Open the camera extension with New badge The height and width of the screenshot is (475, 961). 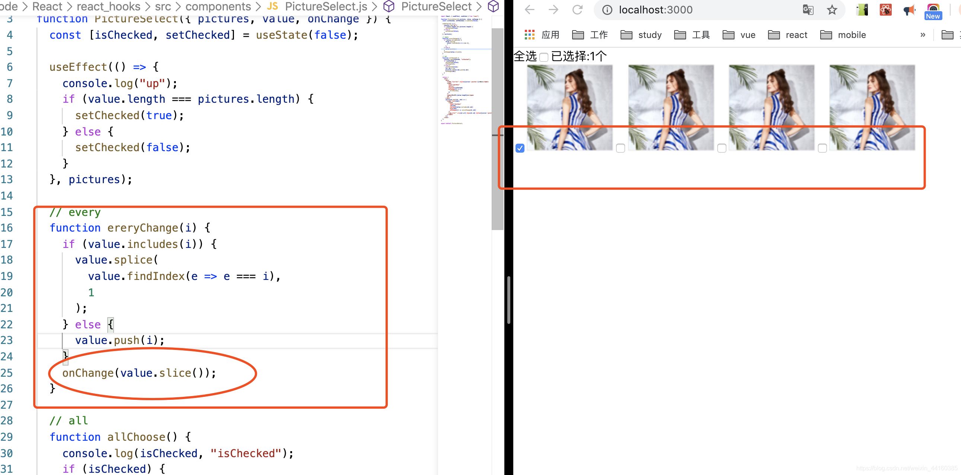[x=933, y=10]
